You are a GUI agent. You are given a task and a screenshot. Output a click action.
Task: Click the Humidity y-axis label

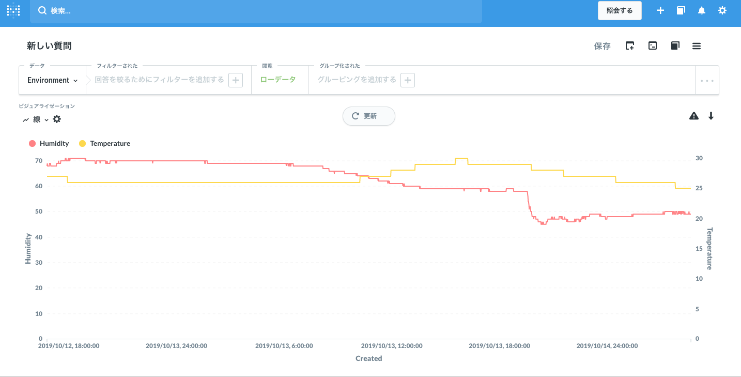(28, 249)
